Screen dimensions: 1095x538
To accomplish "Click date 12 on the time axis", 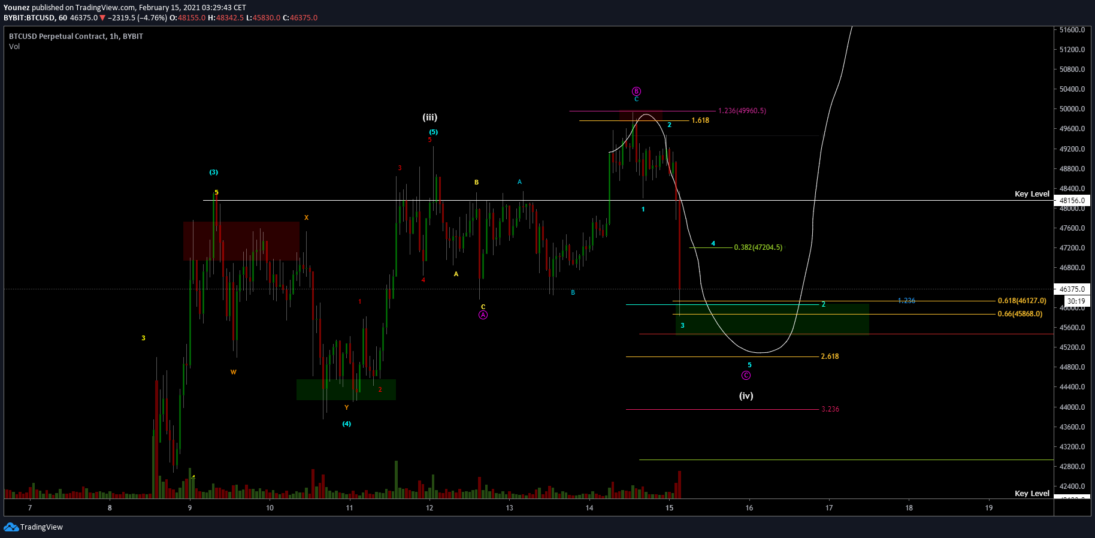I will [x=429, y=508].
